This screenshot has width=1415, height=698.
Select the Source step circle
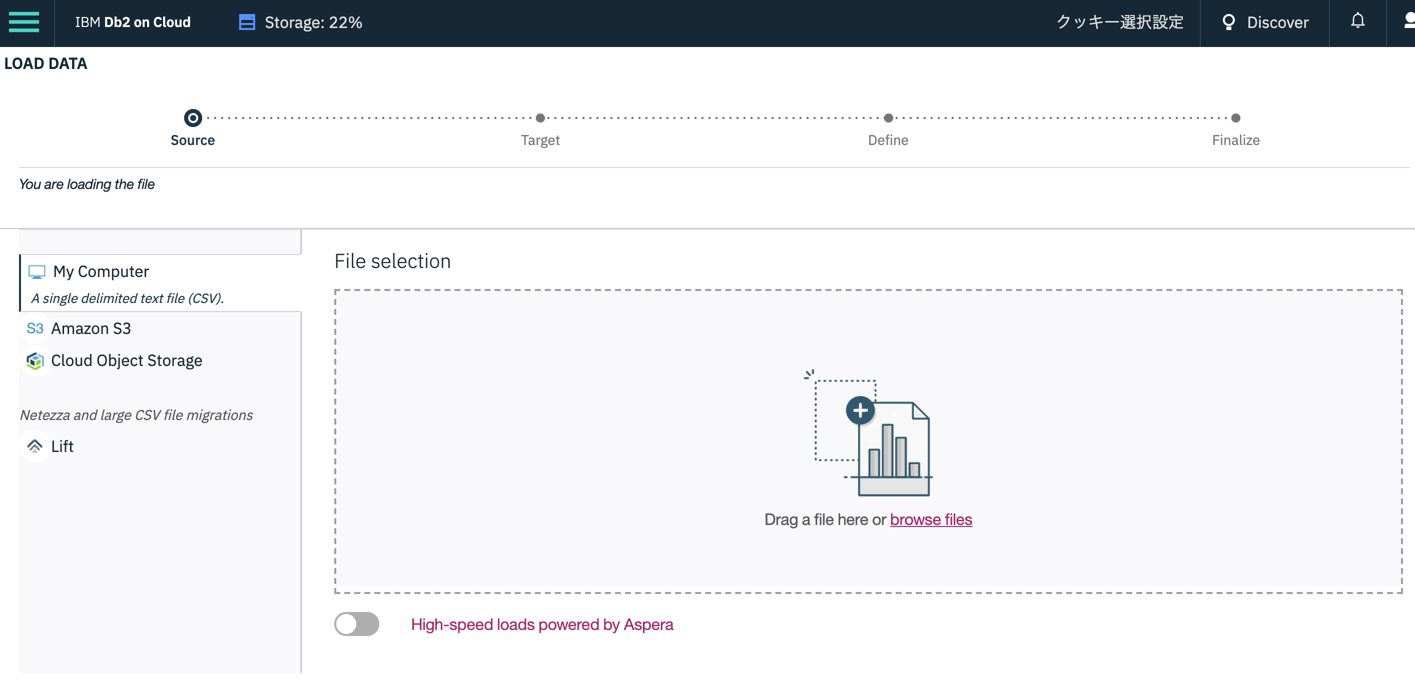[x=193, y=118]
